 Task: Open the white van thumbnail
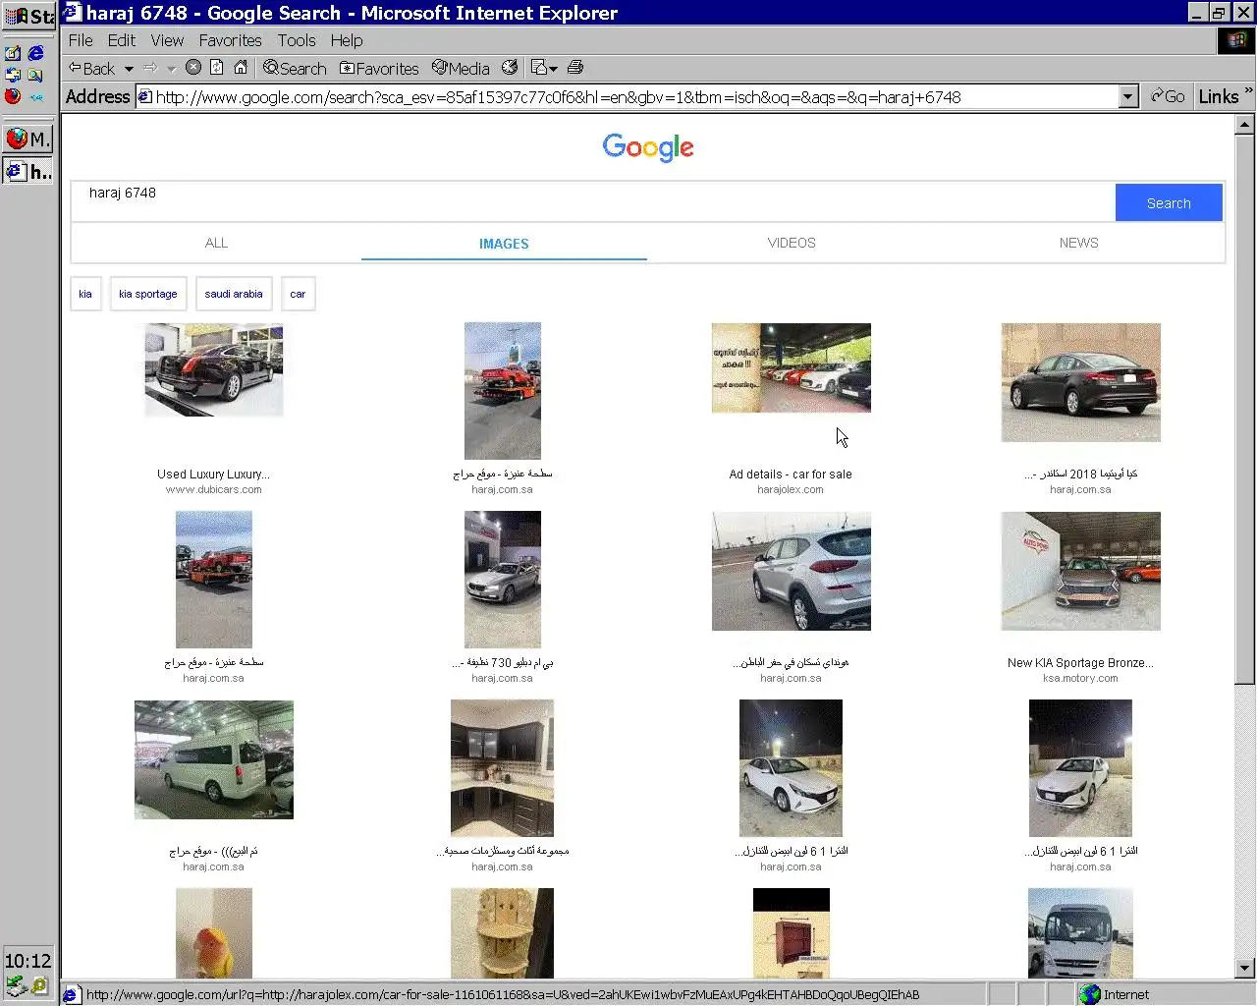pyautogui.click(x=214, y=759)
